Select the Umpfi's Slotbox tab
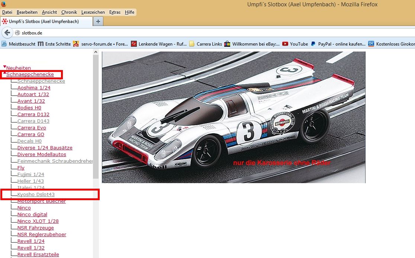 pos(44,21)
